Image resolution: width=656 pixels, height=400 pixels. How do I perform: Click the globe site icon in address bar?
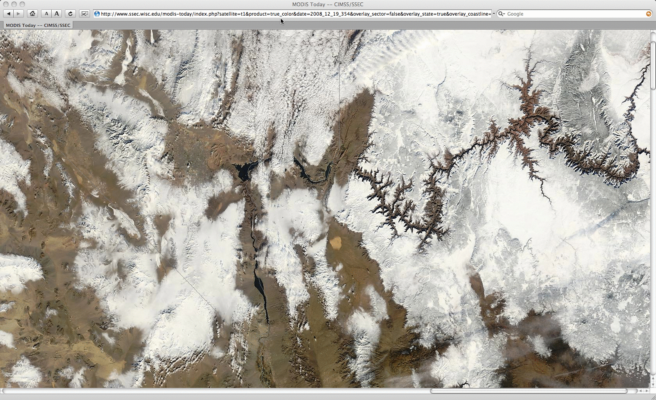tap(97, 14)
